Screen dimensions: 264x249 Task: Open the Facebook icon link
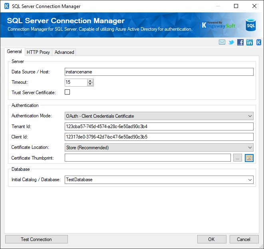pyautogui.click(x=240, y=42)
